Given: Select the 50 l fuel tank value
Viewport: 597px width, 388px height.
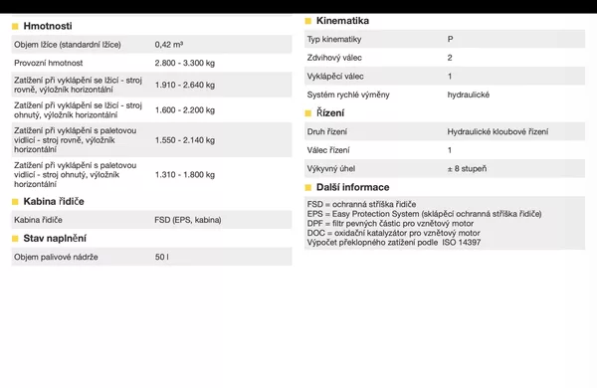Looking at the screenshot, I should pyautogui.click(x=162, y=257).
